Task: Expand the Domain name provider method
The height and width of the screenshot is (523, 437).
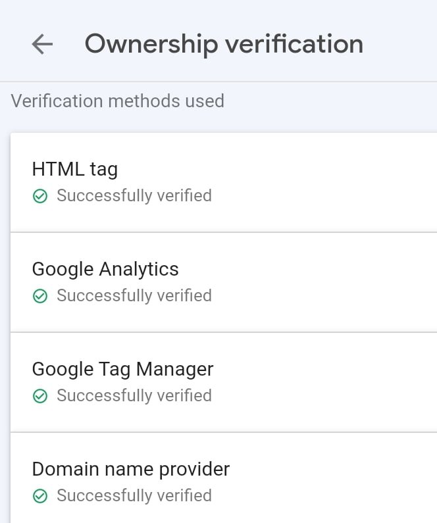Action: point(224,478)
